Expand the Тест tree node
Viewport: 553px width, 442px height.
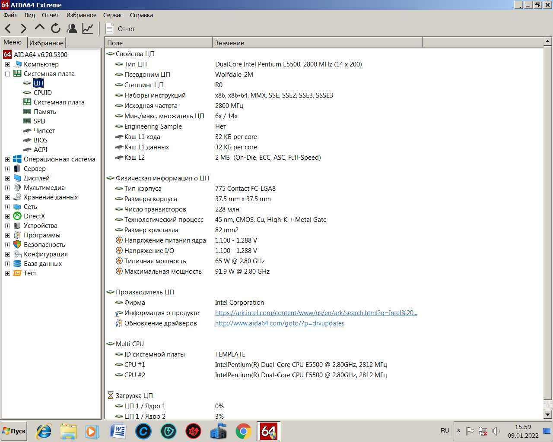(x=7, y=273)
